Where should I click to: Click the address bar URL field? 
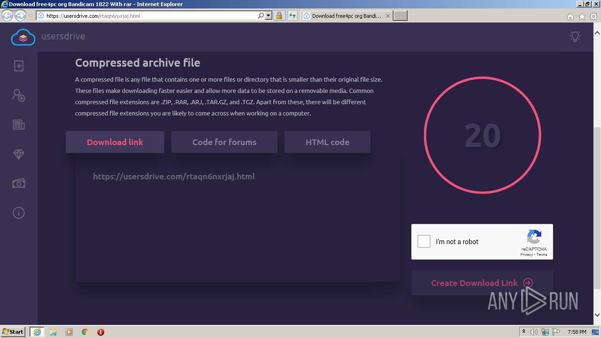coord(150,15)
